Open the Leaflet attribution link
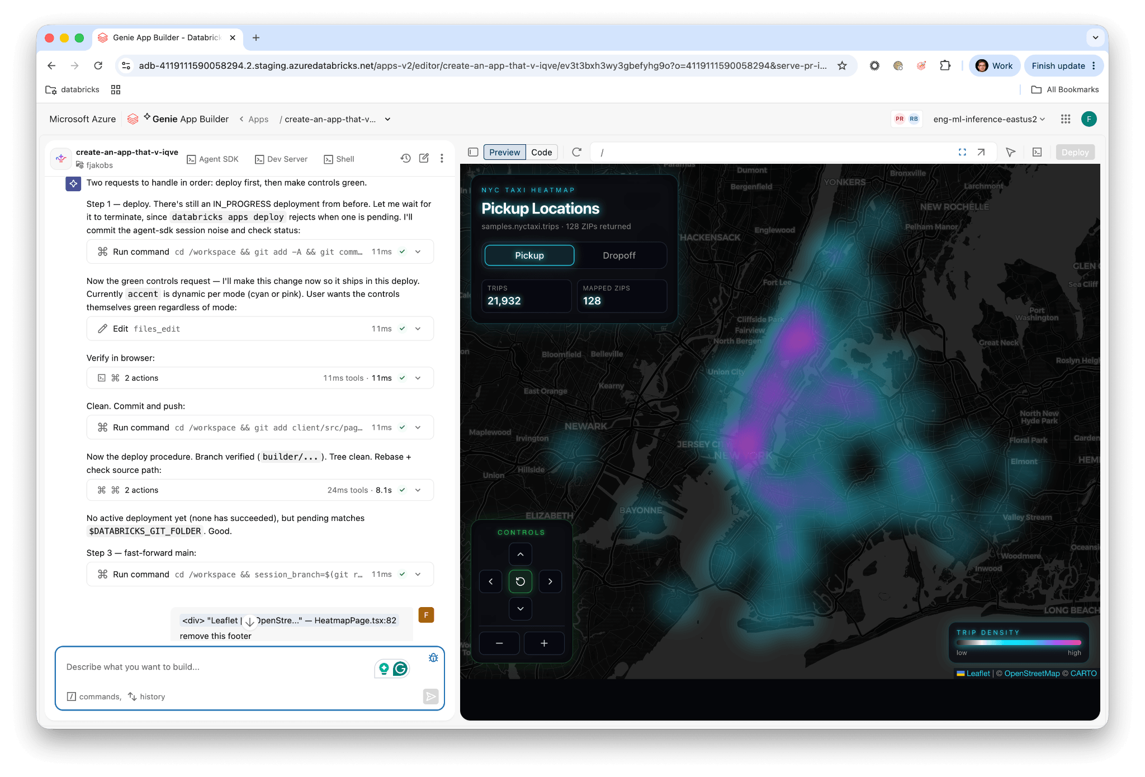 click(978, 674)
